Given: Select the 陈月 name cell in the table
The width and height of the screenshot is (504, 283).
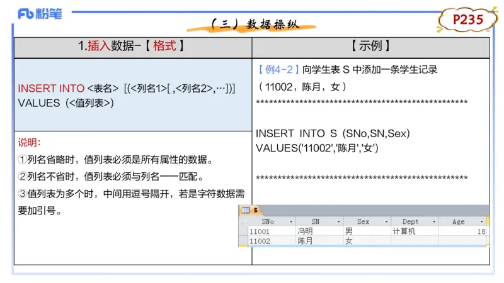Looking at the screenshot, I should (319, 241).
